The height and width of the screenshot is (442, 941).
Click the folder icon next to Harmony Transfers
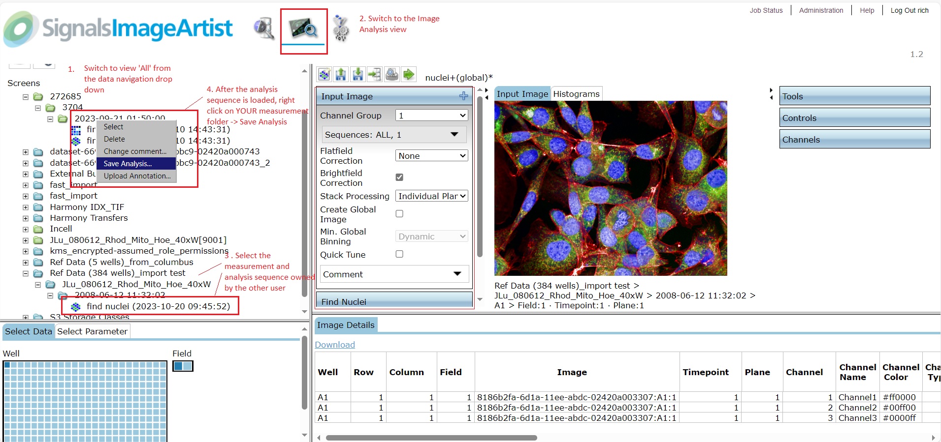click(38, 218)
